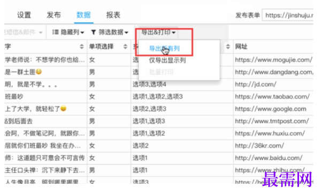Sort by the 单项选择 column arrows
Viewport: 322px width, 196px height.
pyautogui.click(x=125, y=46)
